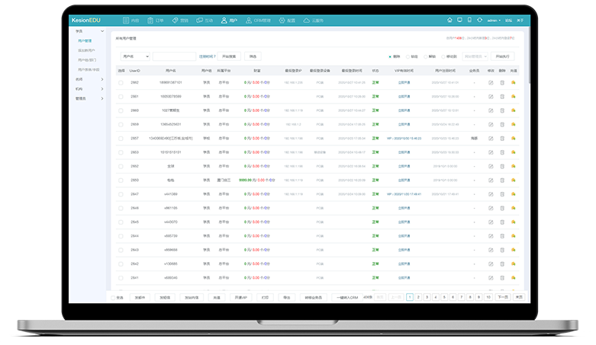This screenshot has width=596, height=345.
Task: Click edit icon for user 2650
Action: (x=491, y=180)
